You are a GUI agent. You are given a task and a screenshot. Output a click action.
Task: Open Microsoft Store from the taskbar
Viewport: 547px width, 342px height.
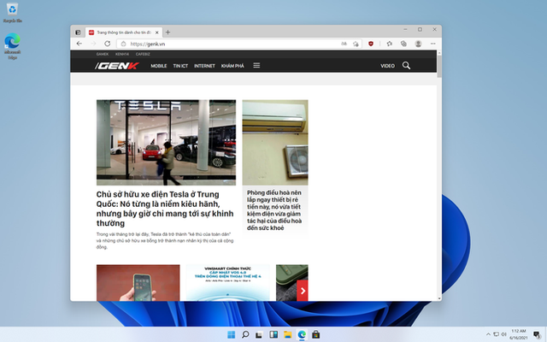tap(315, 334)
